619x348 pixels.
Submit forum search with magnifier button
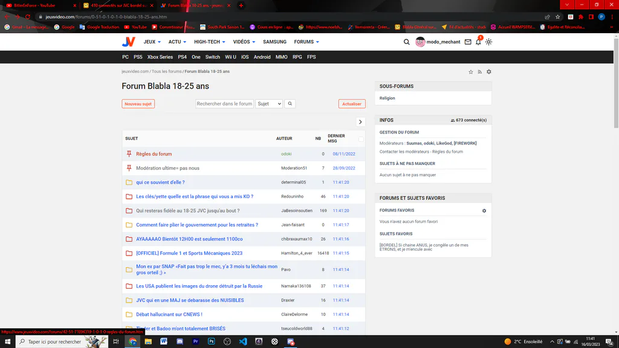tap(290, 104)
